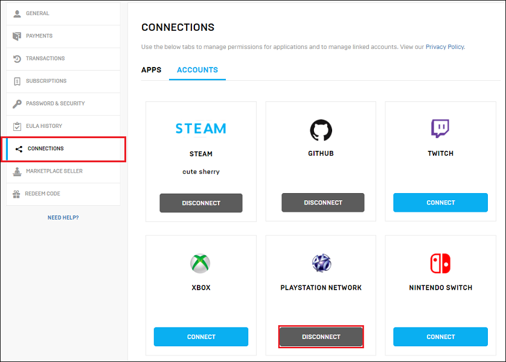Viewport: 506px width, 362px height.
Task: Click the Subscriptions receipt icon
Action: [17, 81]
